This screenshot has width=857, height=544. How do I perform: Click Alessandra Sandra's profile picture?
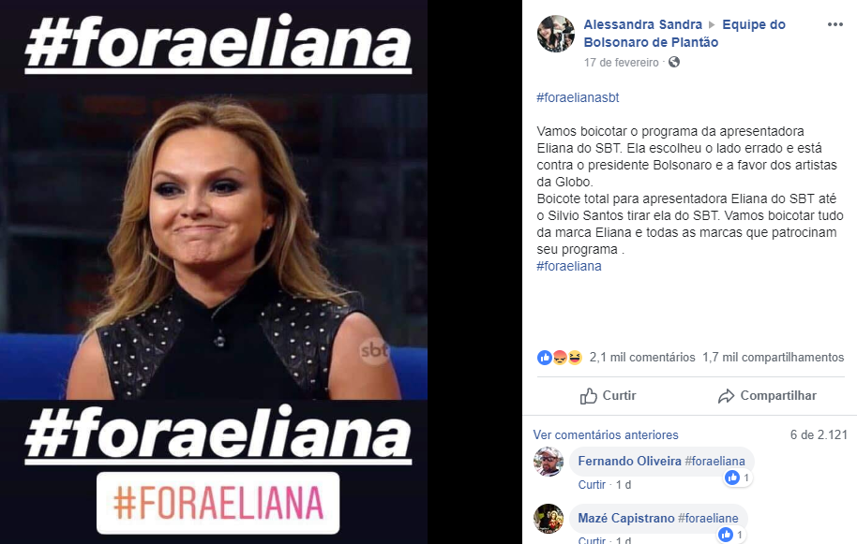point(556,34)
